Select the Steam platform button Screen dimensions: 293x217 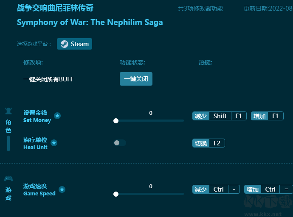tap(74, 44)
